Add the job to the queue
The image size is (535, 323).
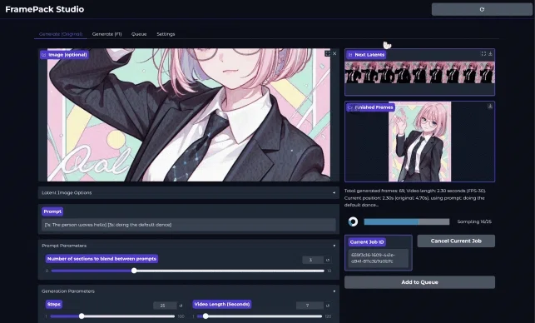coord(419,282)
